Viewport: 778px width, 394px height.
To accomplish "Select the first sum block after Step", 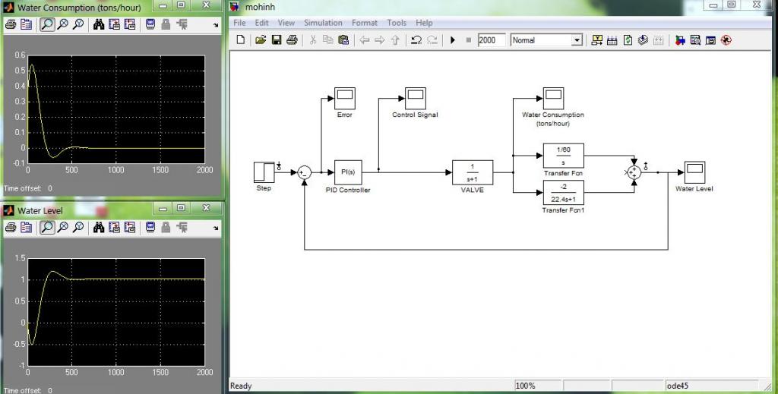I will [304, 172].
